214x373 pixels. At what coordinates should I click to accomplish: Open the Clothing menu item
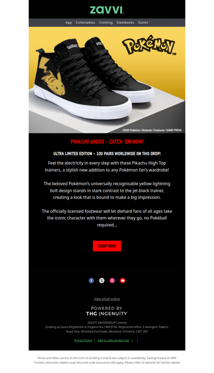click(x=106, y=23)
